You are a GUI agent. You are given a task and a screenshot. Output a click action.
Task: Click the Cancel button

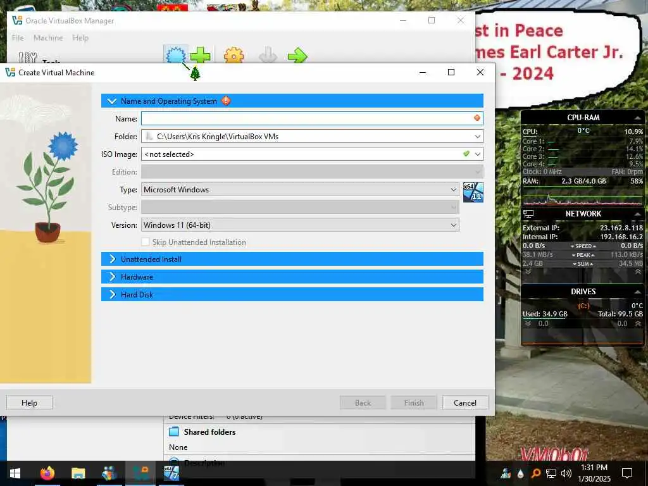465,402
